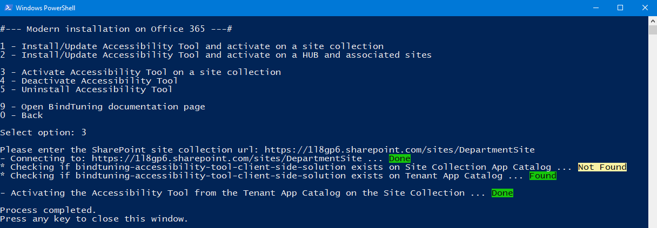Image resolution: width=657 pixels, height=228 pixels.
Task: Click the scrollbar up arrow
Action: coord(652,20)
